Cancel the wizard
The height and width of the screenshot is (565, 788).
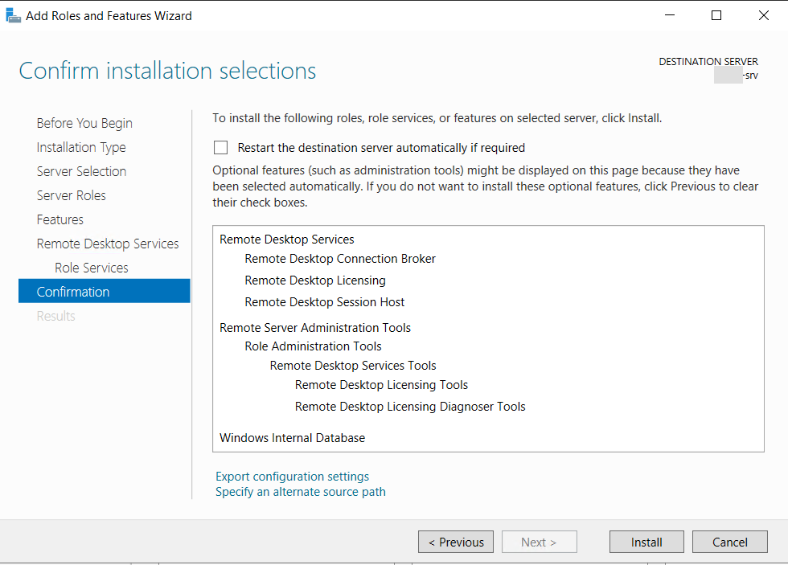point(730,542)
